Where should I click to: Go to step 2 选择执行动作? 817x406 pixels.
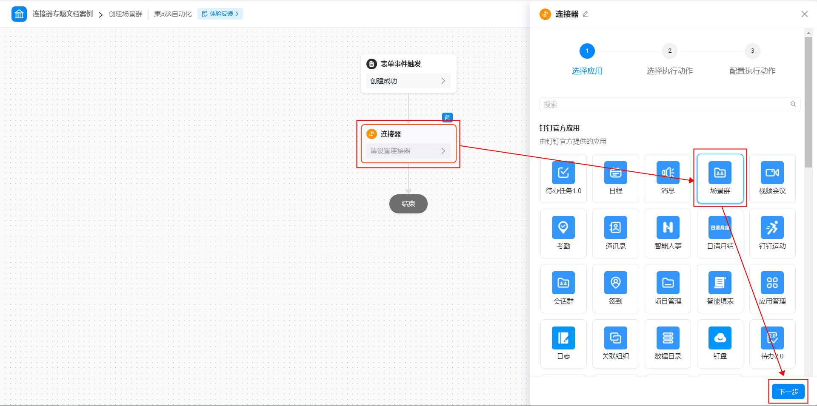click(670, 59)
